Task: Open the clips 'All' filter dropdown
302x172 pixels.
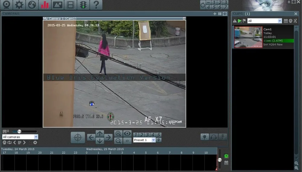Action: tap(265, 21)
